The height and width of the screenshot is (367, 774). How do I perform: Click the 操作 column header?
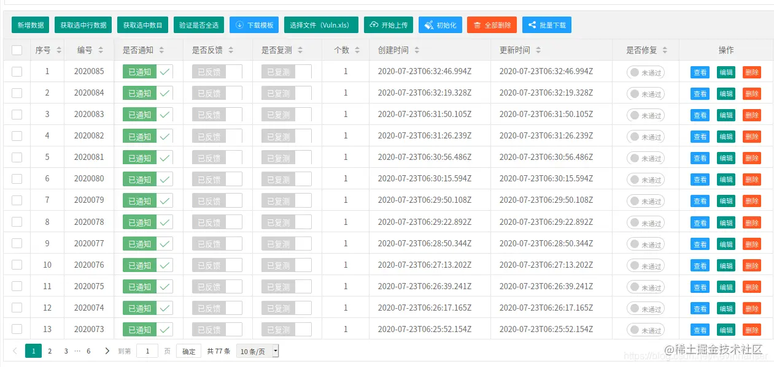coord(726,50)
